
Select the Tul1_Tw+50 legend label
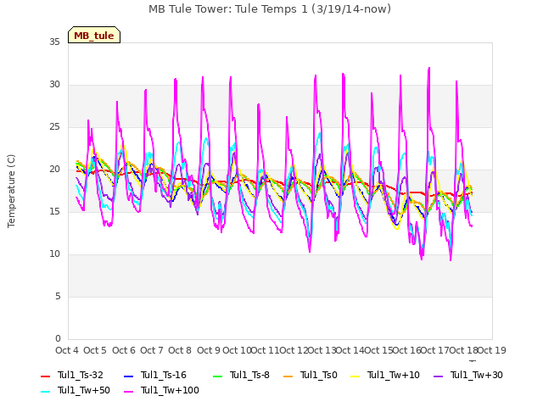pos(84,390)
